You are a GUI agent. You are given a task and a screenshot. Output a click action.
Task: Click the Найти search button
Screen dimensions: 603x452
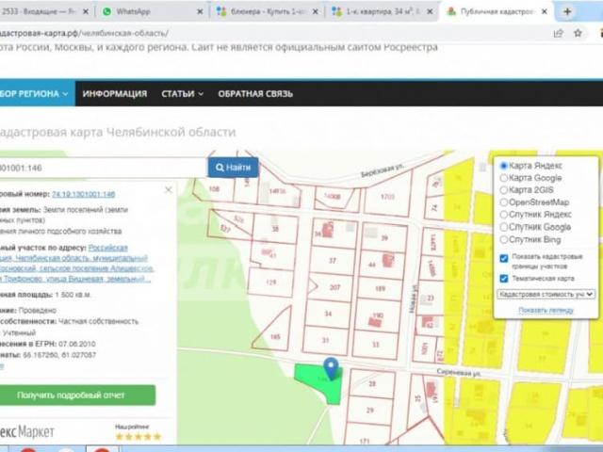[232, 168]
